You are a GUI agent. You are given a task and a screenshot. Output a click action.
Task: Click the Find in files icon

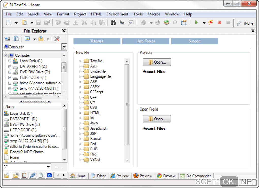click(131, 22)
